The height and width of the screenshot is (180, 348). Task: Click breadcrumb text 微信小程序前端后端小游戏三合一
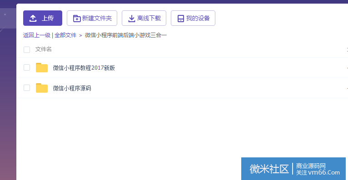[126, 35]
